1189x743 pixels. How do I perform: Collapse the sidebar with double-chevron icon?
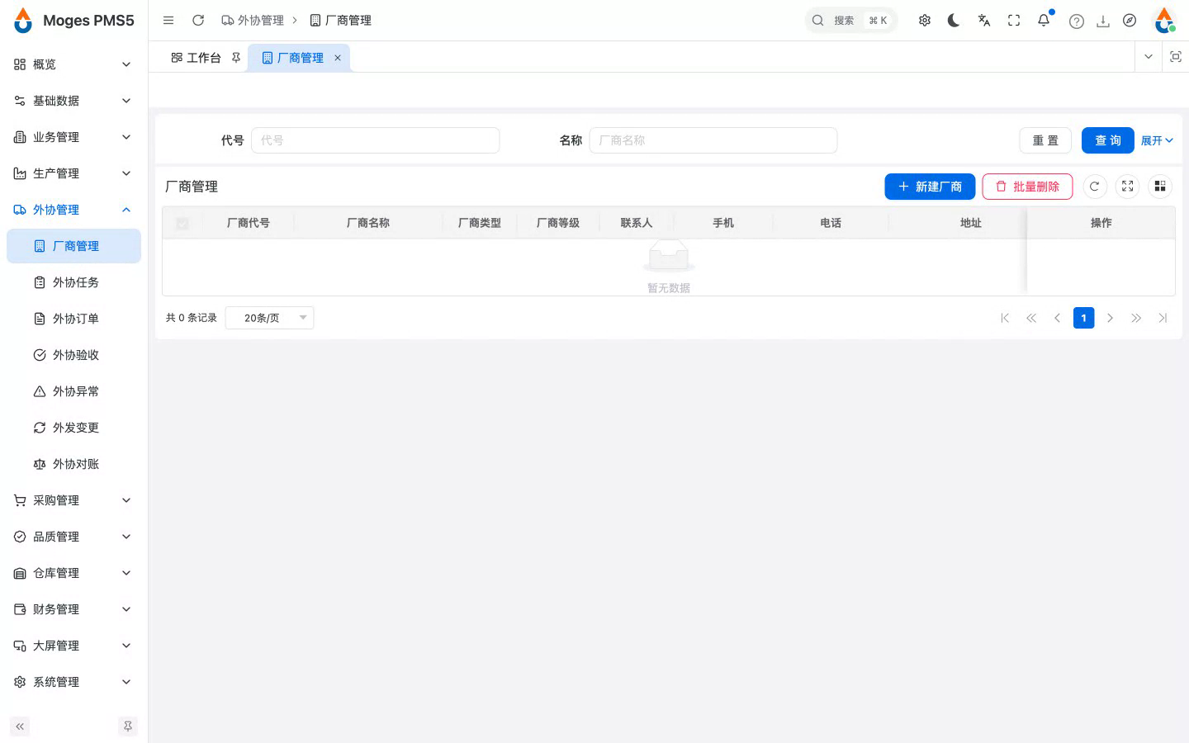[20, 726]
